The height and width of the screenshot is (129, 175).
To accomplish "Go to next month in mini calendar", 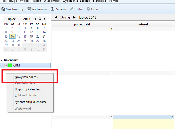I will pyautogui.click(x=45, y=19).
